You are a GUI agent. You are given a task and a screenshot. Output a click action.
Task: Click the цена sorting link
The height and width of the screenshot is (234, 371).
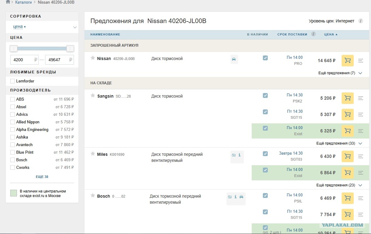point(18,26)
